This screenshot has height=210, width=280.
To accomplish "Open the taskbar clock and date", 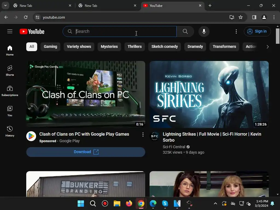I will coord(261,203).
